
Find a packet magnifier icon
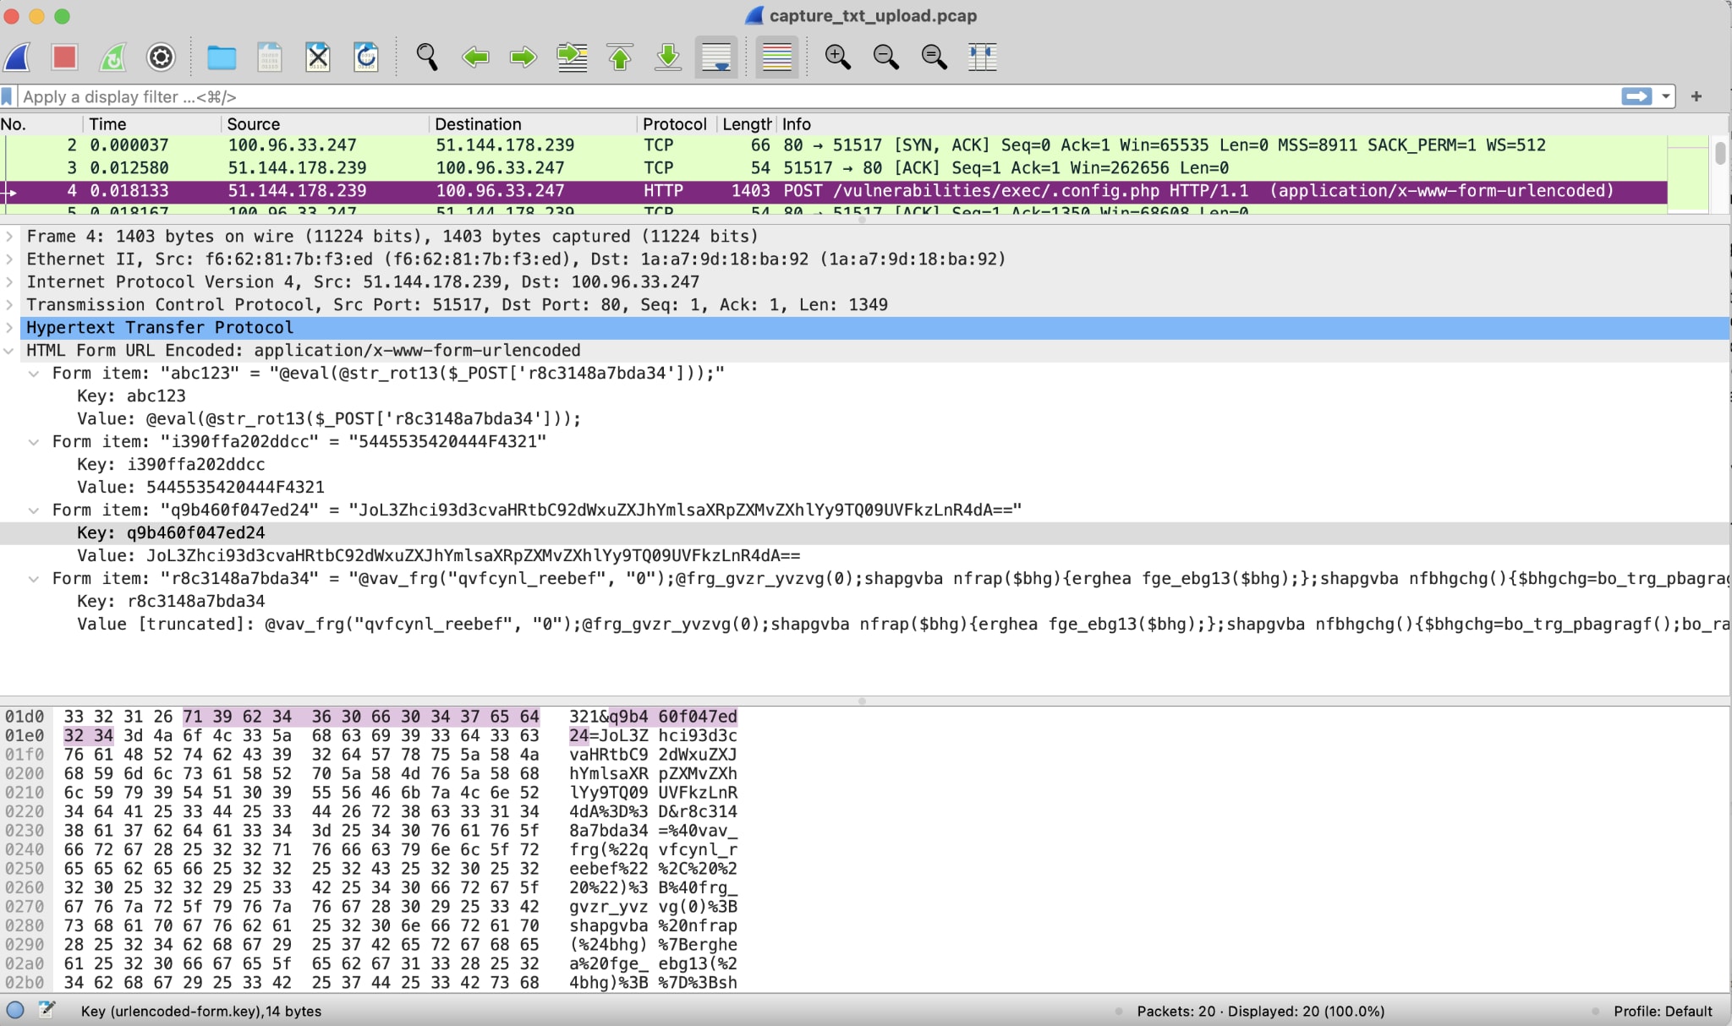pos(427,57)
